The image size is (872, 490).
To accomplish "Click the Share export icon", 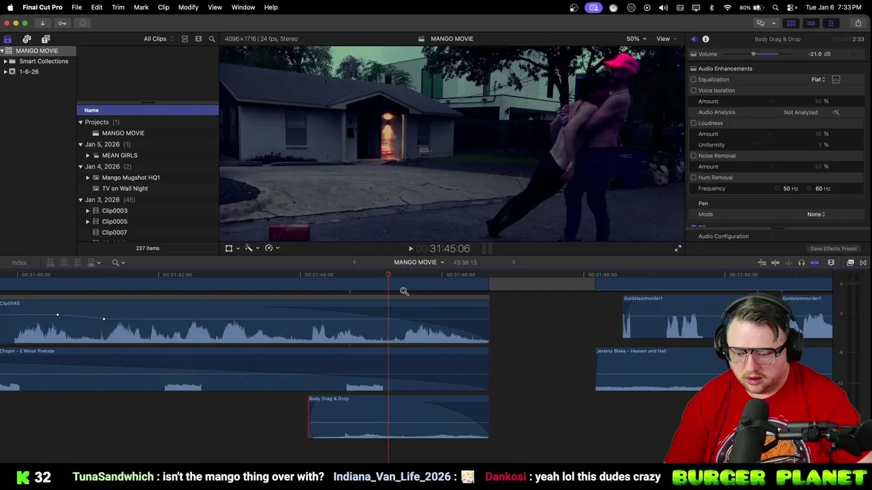I will 858,23.
